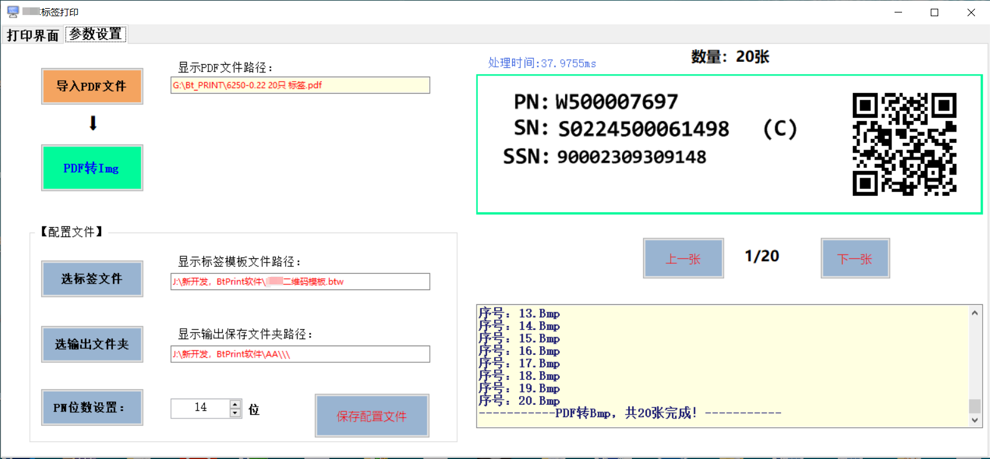Click the 显示PDF文件路径 label
The image size is (990, 459).
pyautogui.click(x=225, y=67)
